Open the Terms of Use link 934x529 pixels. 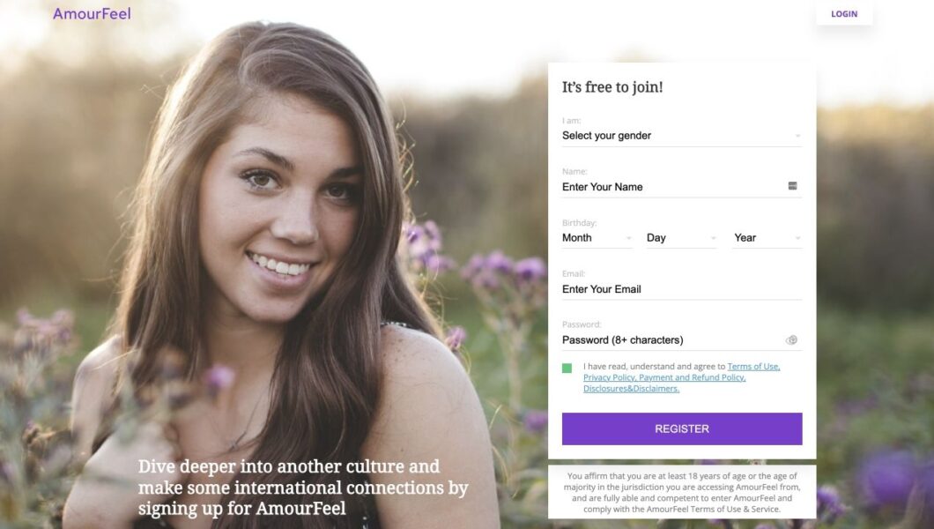point(753,367)
